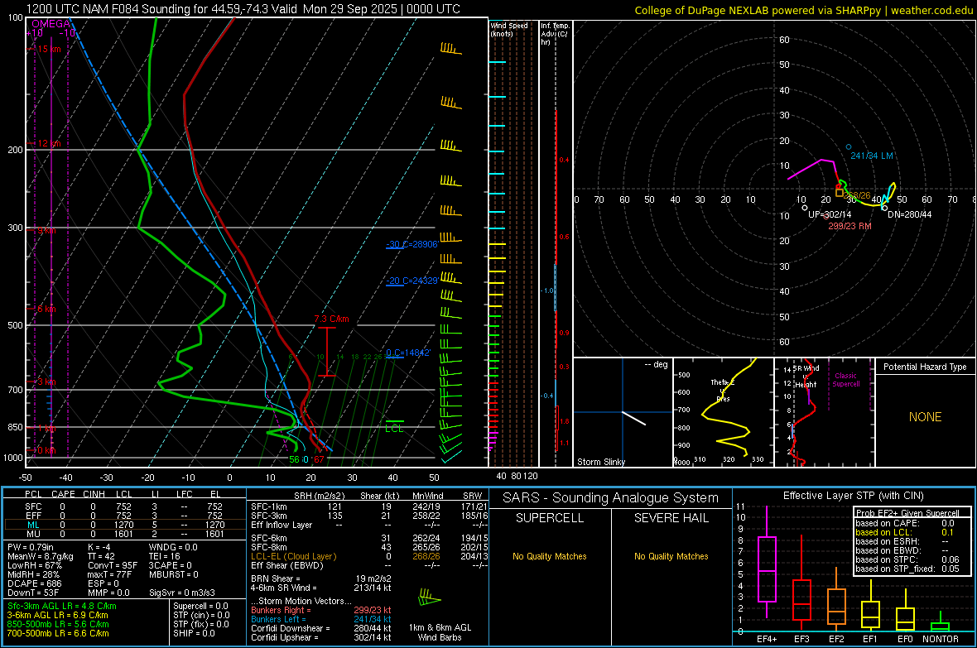The image size is (977, 648).
Task: Click the 15 km height marker
Action: (50, 49)
